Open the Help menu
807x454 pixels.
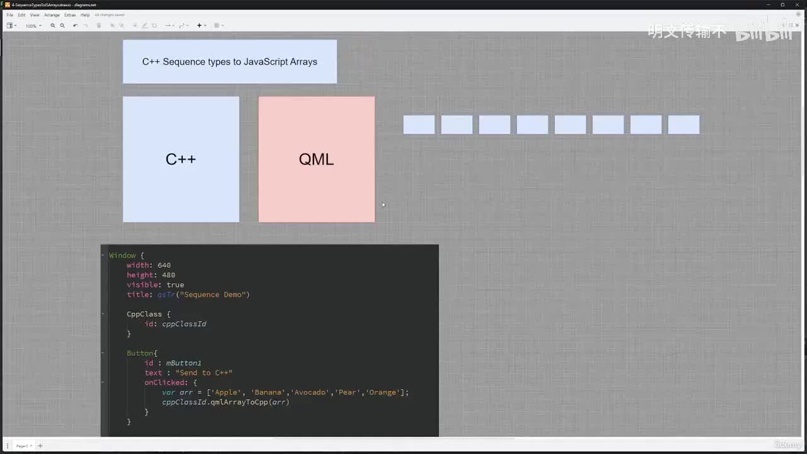(85, 15)
